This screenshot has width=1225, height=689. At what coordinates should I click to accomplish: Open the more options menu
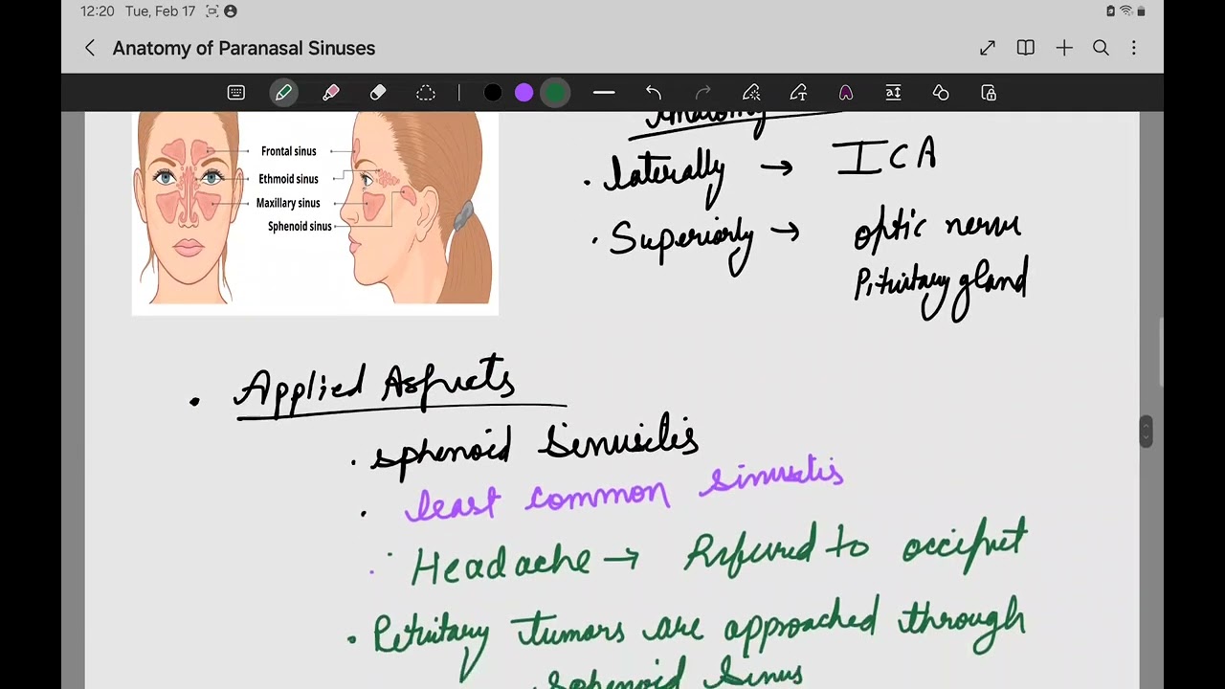point(1134,48)
